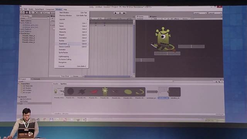Select the Move tool in Unity toolbar
247x139 pixels.
[27, 13]
